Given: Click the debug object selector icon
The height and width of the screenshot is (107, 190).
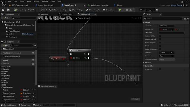Looking at the screenshot, I should pyautogui.click(x=157, y=10).
